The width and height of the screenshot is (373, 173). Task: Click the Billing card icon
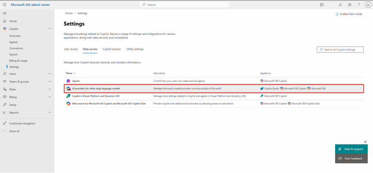(x=4, y=97)
